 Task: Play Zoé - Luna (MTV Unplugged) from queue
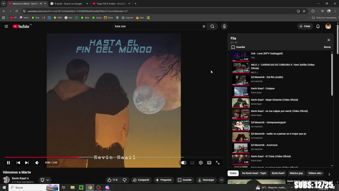[x=281, y=56]
